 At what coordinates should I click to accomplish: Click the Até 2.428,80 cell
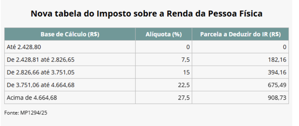(x=70, y=47)
